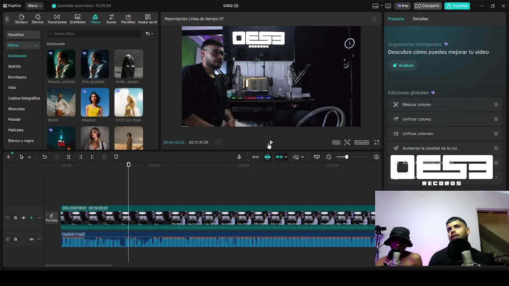509x286 pixels.
Task: Open the Plantillas panel
Action: pyautogui.click(x=128, y=19)
